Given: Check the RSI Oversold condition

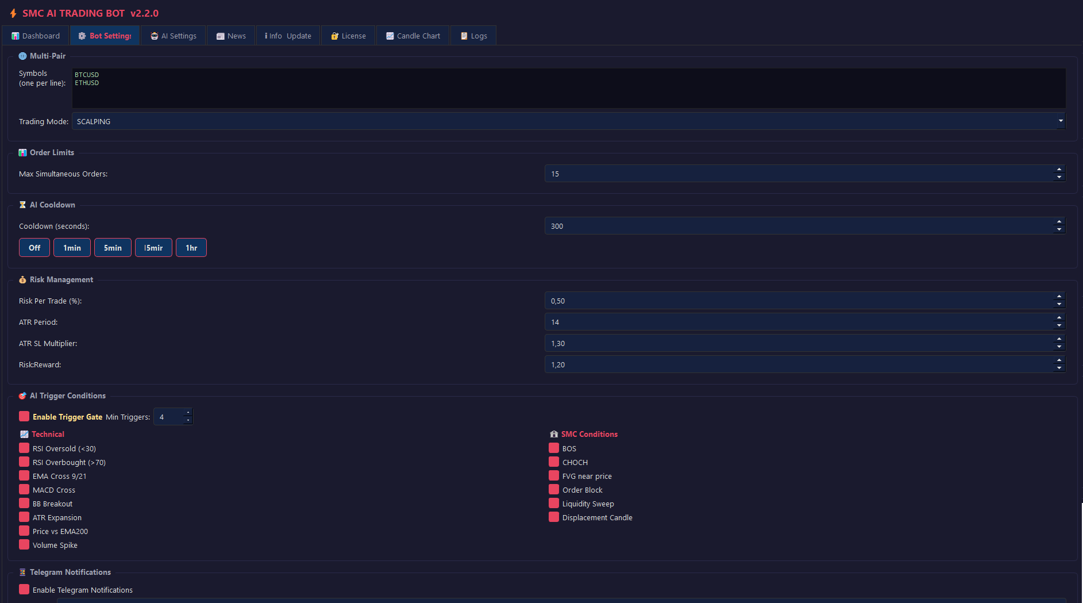Looking at the screenshot, I should tap(24, 448).
